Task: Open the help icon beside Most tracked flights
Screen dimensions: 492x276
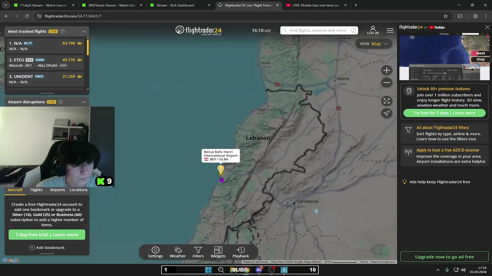Action: pyautogui.click(x=62, y=31)
